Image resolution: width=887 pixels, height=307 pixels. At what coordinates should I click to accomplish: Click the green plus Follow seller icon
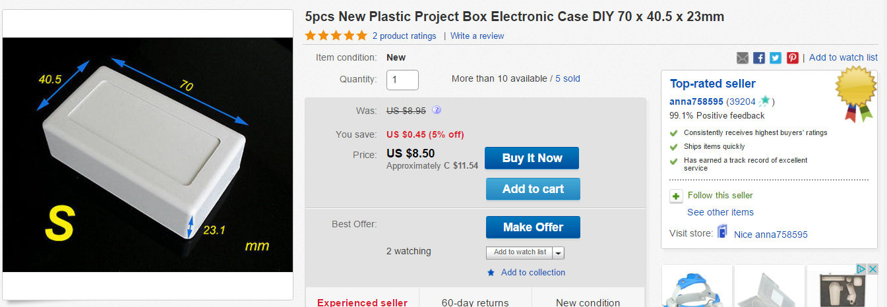(676, 196)
